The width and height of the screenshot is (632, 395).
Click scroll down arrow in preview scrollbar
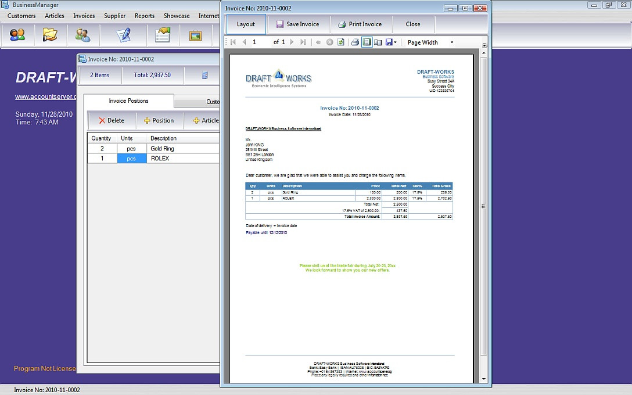click(x=484, y=379)
